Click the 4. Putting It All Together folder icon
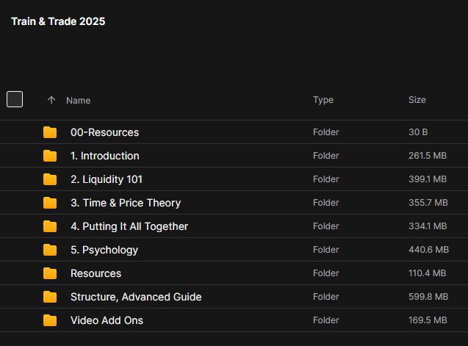 (50, 226)
